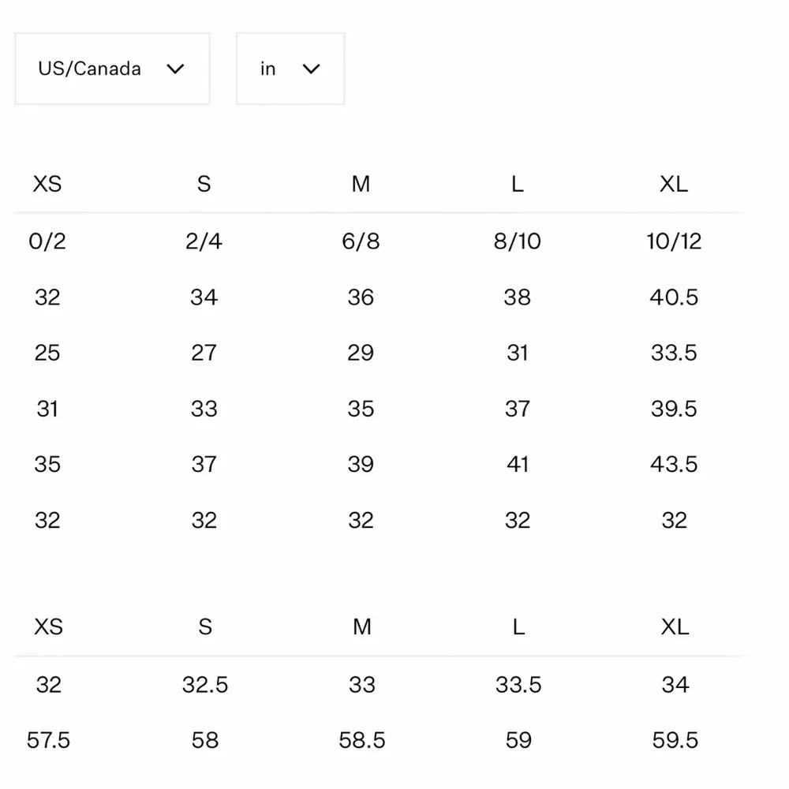Screen dimensions: 789x789
Task: Click the L header in the lower table
Action: (x=518, y=626)
